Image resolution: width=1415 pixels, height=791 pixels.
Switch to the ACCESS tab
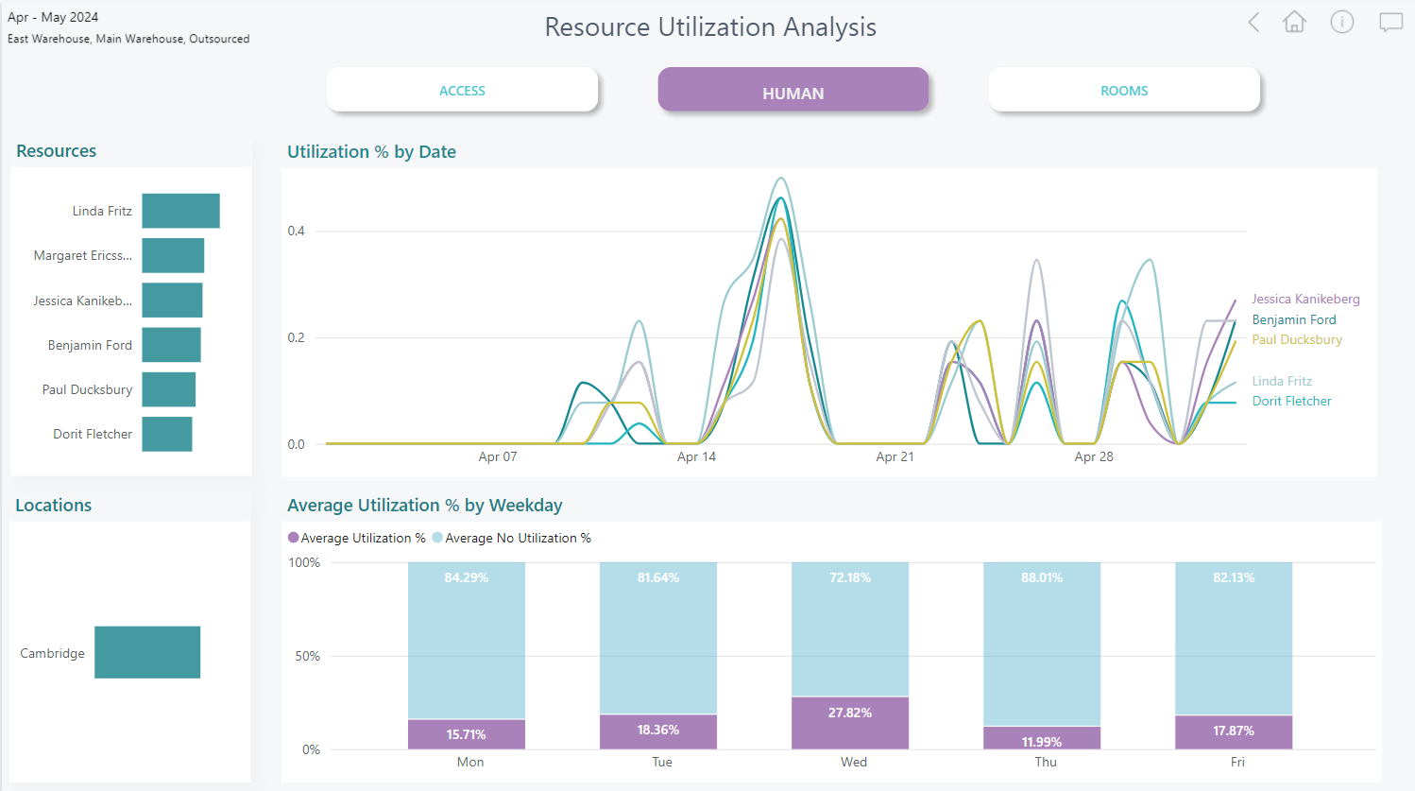[462, 91]
